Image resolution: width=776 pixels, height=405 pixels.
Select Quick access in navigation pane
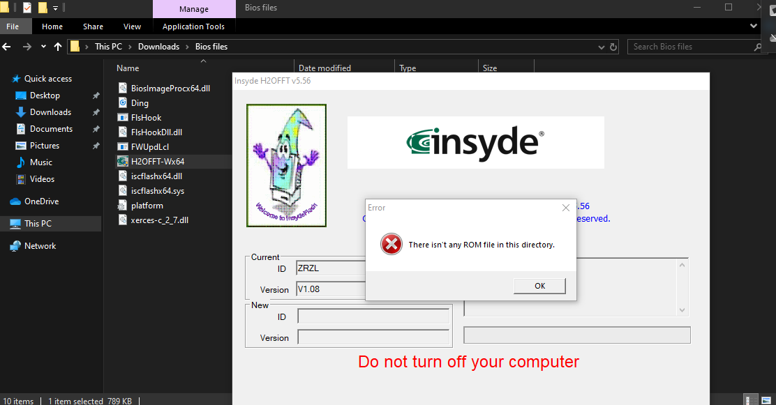click(x=48, y=79)
